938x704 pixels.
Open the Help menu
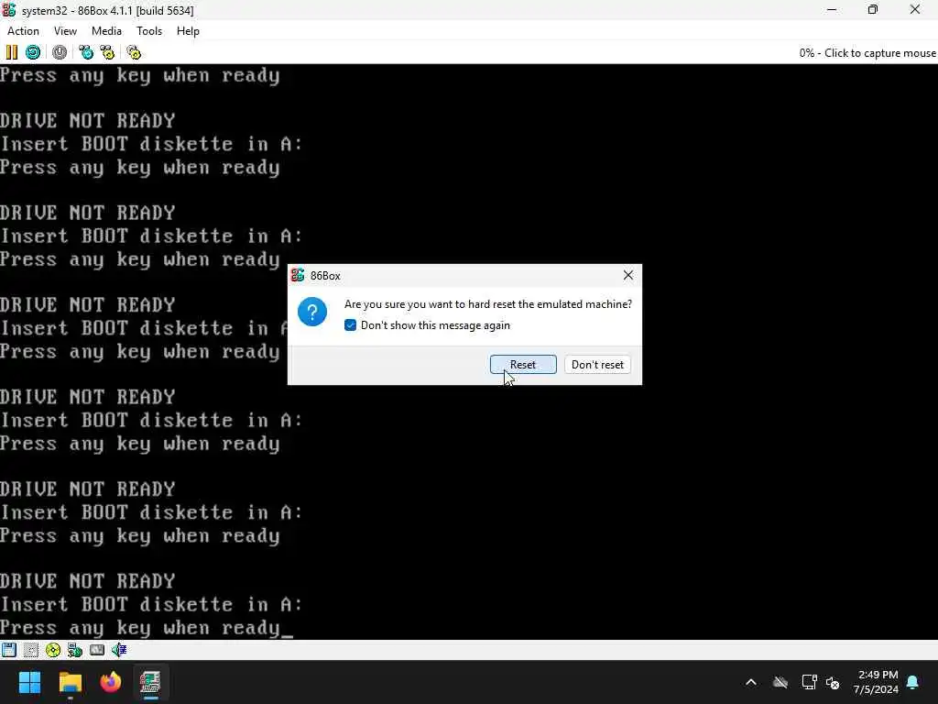pos(188,31)
